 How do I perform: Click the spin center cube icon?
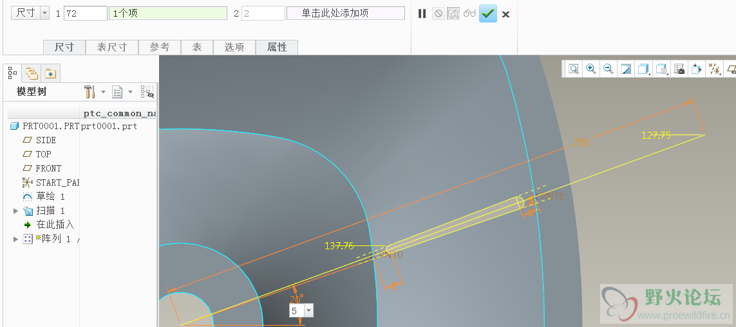(x=696, y=69)
